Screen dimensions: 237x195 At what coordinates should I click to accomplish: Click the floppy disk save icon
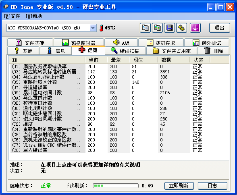click(169, 28)
